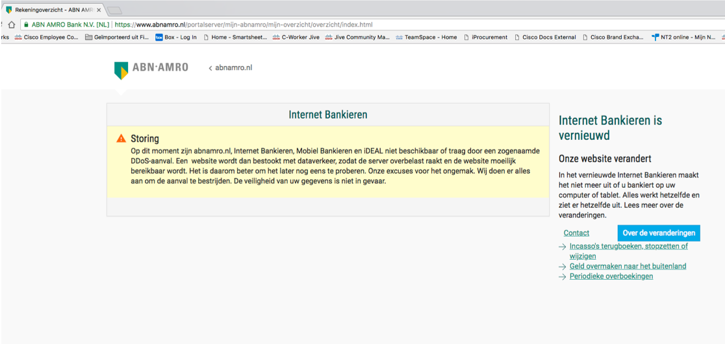The image size is (725, 344).
Task: Click the Onze website verandert subheading
Action: [605, 159]
